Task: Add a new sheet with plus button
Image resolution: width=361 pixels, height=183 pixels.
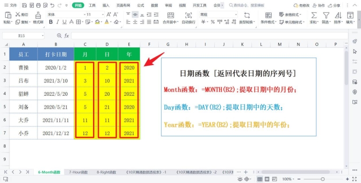Action: tap(246, 172)
